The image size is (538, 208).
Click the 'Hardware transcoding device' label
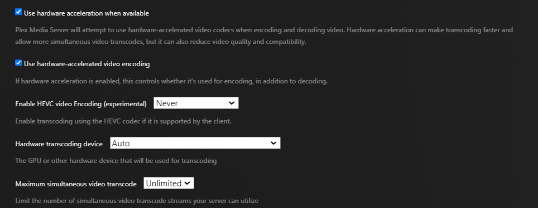click(x=59, y=144)
